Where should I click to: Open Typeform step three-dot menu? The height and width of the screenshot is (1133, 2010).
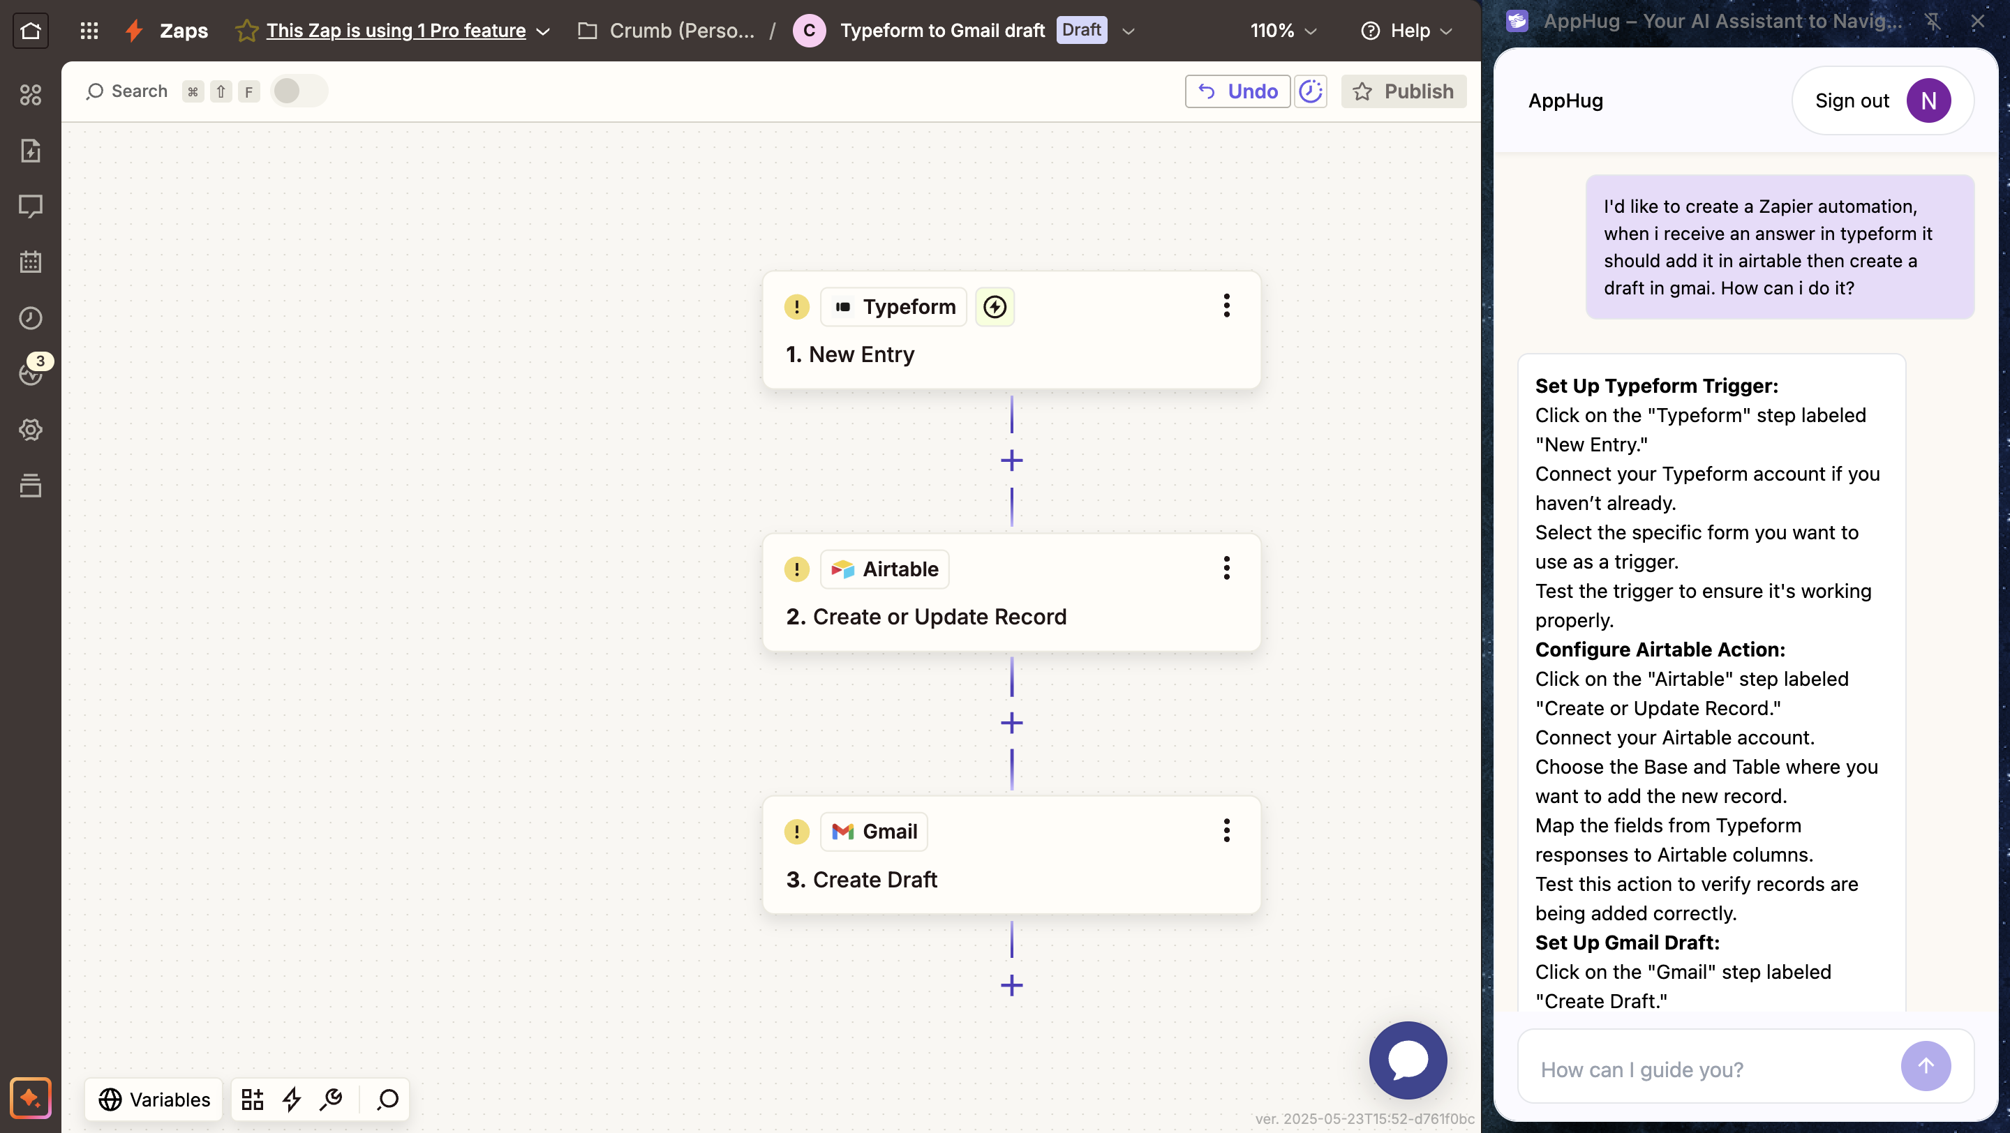click(x=1227, y=306)
